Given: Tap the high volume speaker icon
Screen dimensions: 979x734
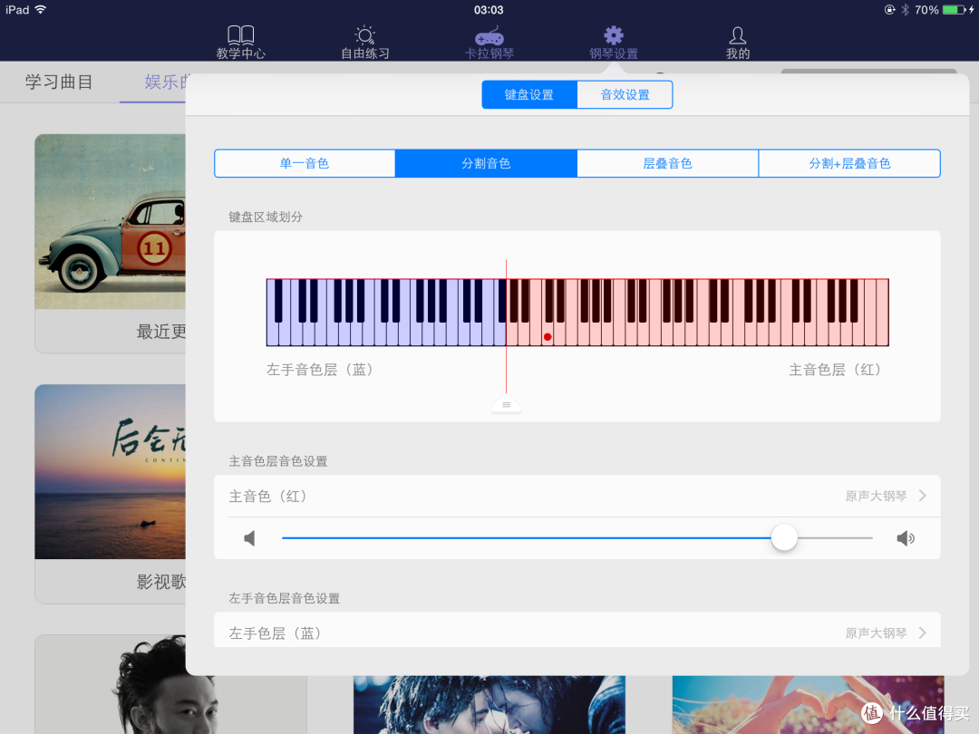Looking at the screenshot, I should pos(906,538).
